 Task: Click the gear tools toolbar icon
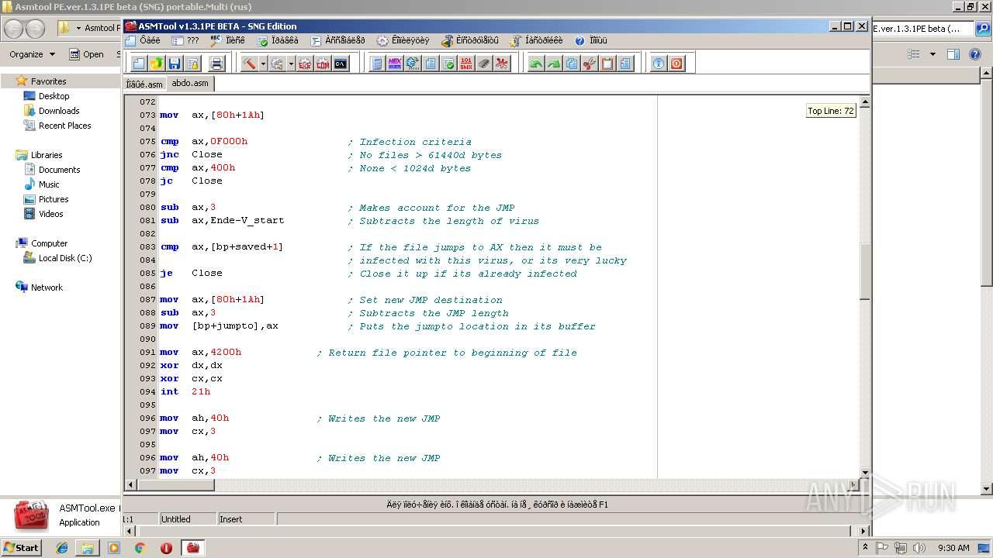[413, 64]
